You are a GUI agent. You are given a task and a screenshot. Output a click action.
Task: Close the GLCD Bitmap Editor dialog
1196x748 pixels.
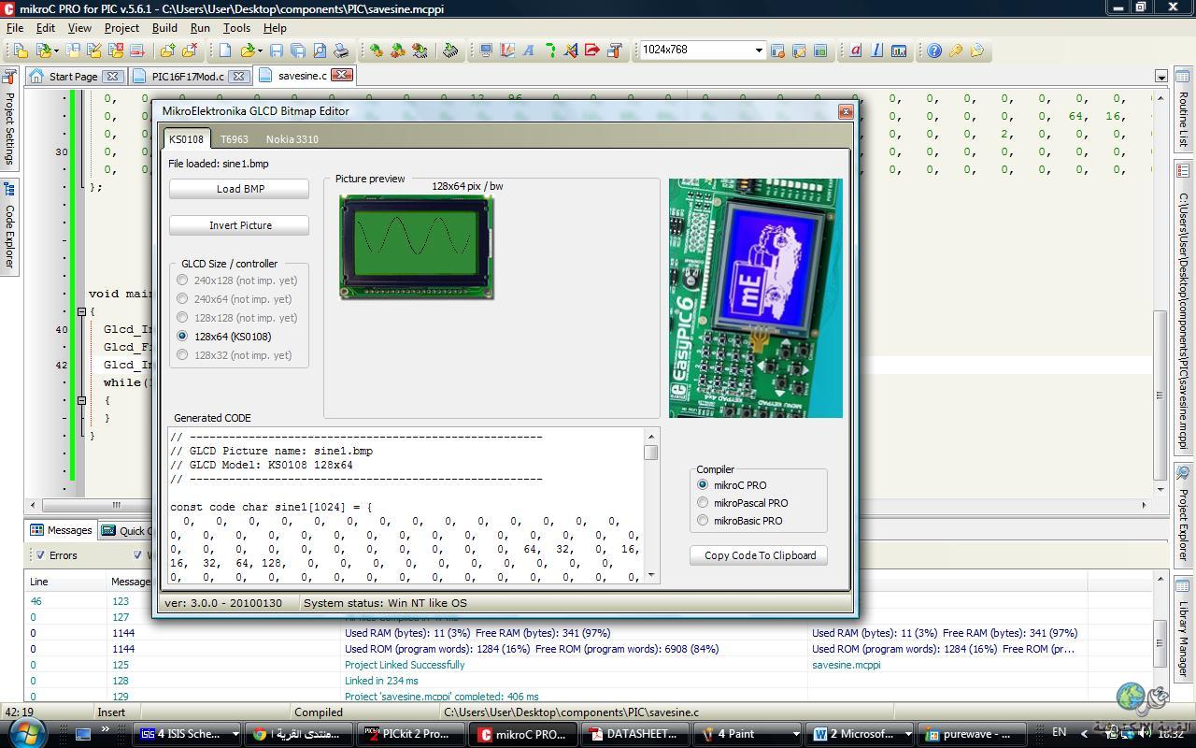tap(846, 111)
